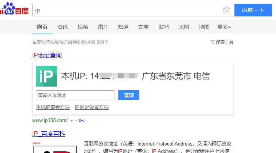The image size is (276, 153).
Task: Open Baidu snapshot icon beside ip138
Action: [x=82, y=121]
